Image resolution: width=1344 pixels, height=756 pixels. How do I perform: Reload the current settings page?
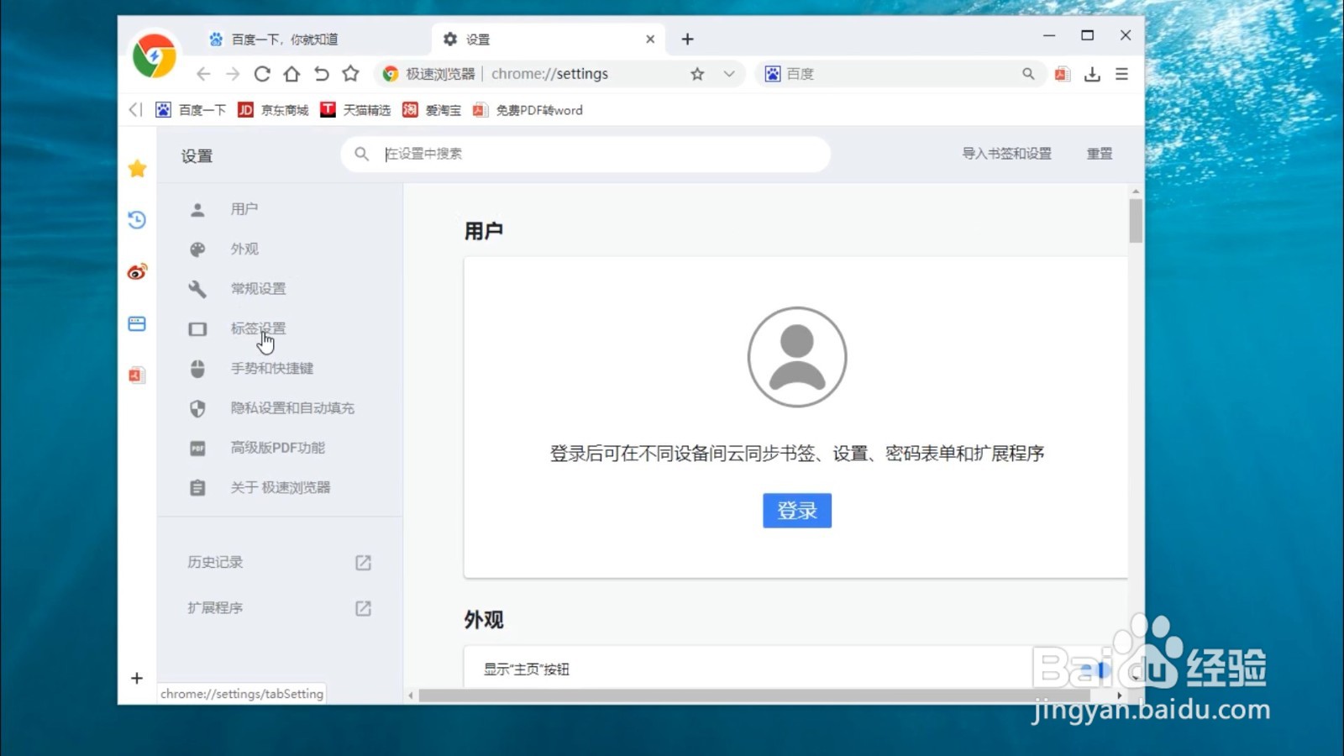pos(261,74)
